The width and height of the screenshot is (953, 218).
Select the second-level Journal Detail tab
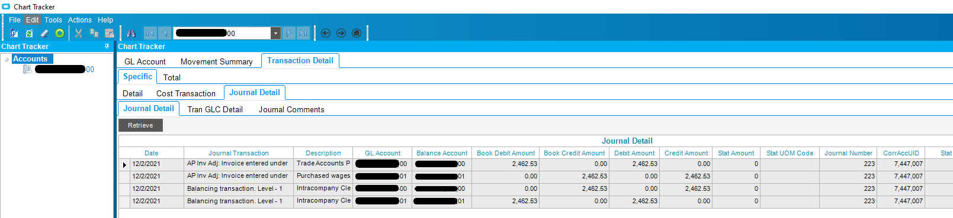click(x=255, y=92)
